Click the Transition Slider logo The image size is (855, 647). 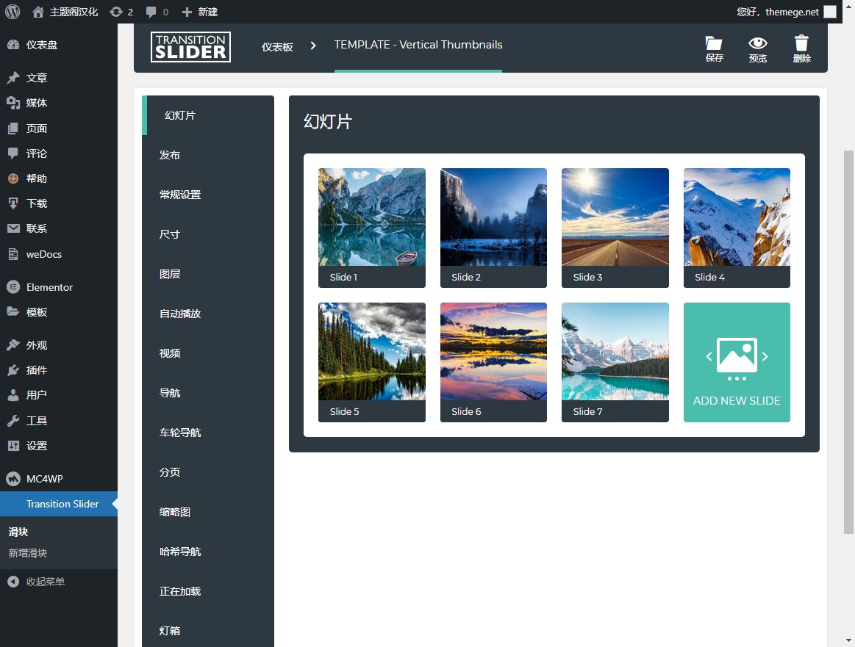[x=191, y=47]
